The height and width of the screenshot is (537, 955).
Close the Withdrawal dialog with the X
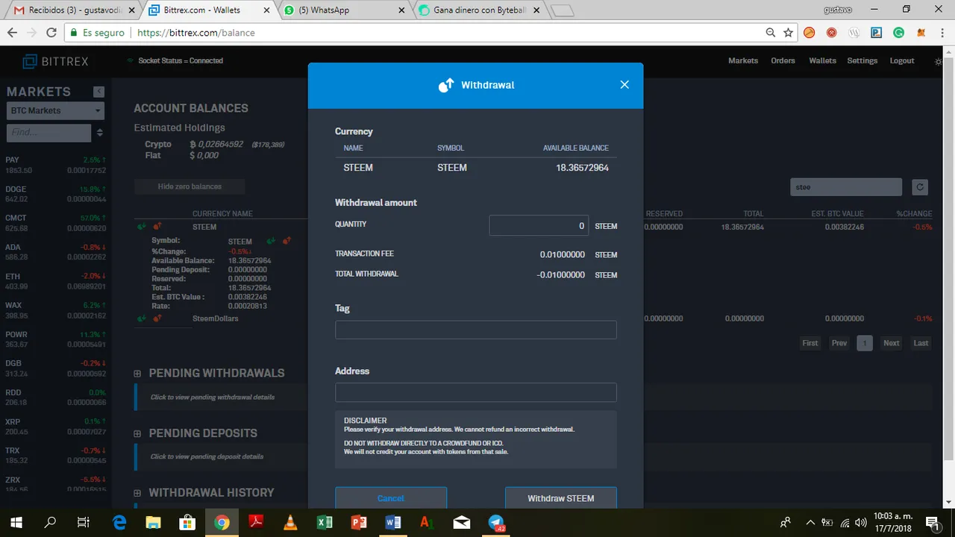tap(624, 85)
